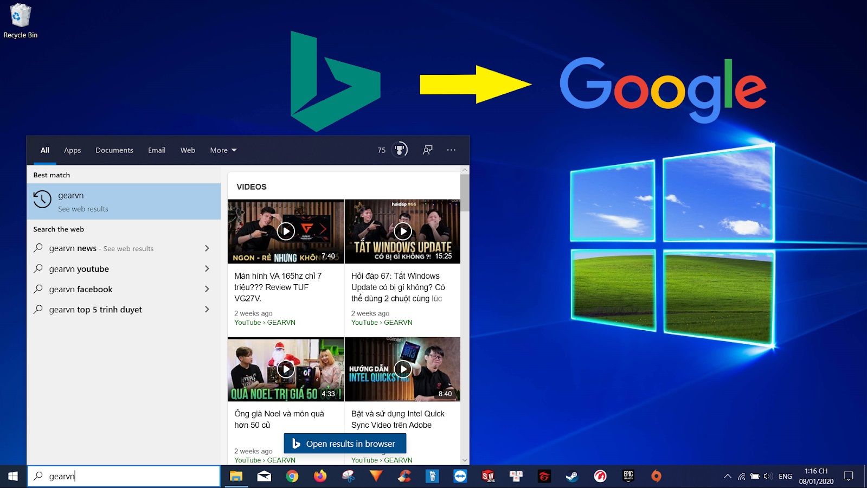Expand arrow for gearvn top 5 trinh duyet
Viewport: 867px width, 488px height.
pos(207,309)
